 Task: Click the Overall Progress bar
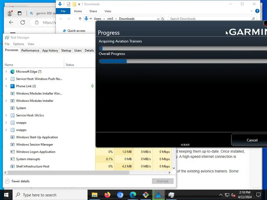coord(183,61)
